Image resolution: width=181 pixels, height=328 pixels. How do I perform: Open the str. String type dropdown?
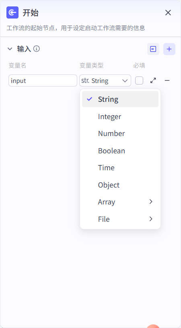(105, 80)
